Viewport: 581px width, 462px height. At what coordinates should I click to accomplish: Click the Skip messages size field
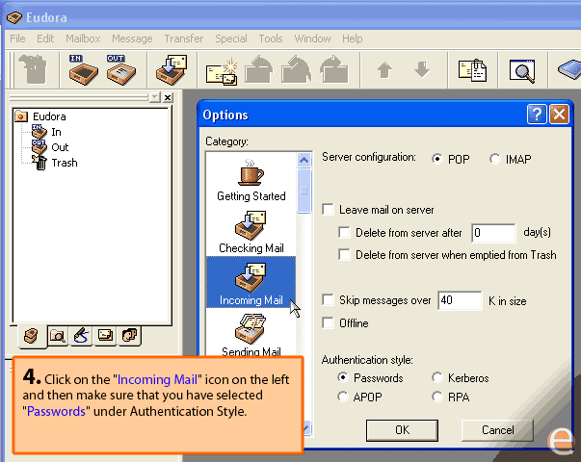[460, 301]
